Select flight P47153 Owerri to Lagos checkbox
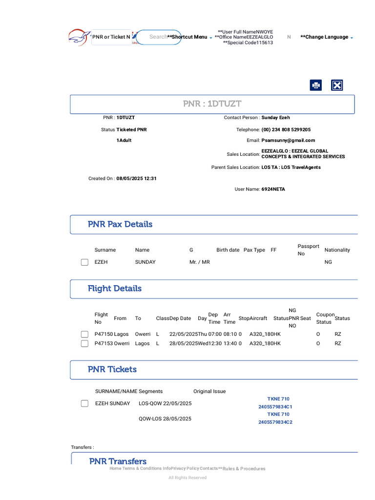Viewport: 375px width, 500px height. coord(84,344)
